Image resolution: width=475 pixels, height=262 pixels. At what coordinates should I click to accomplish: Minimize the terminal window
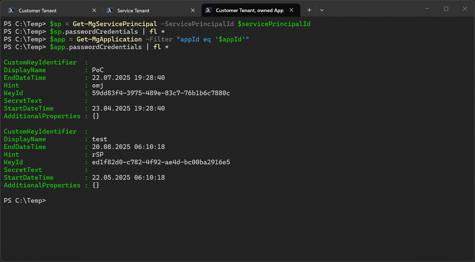[427, 9]
